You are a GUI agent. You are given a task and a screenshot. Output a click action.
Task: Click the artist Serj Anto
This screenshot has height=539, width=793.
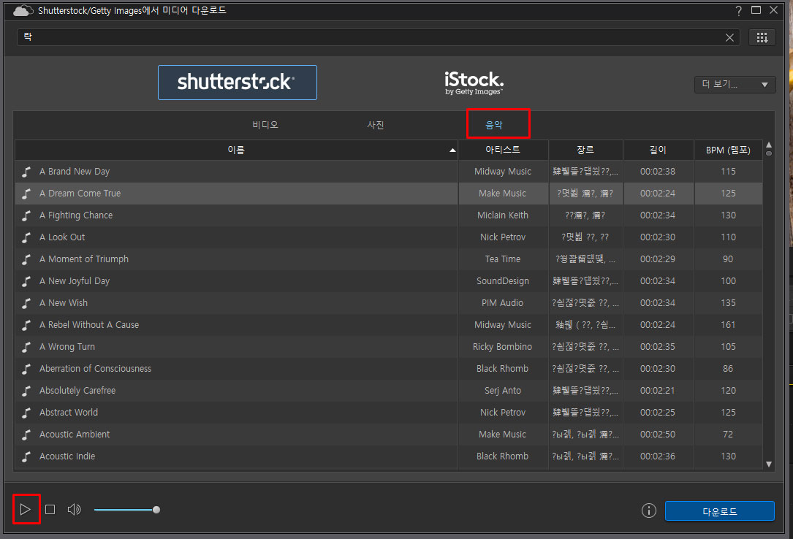point(503,391)
